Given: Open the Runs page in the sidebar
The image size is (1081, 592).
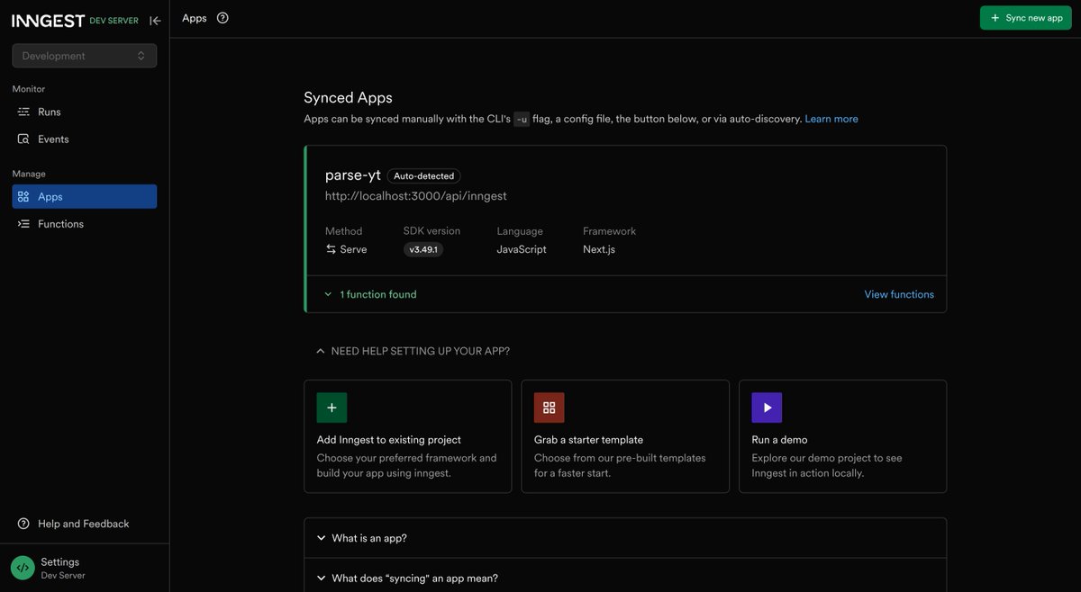Looking at the screenshot, I should click(85, 112).
